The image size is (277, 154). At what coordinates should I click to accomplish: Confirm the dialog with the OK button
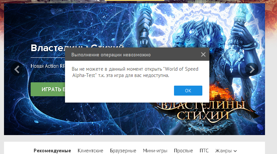click(188, 91)
